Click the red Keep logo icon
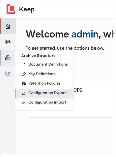This screenshot has height=157, width=116. pyautogui.click(x=11, y=9)
